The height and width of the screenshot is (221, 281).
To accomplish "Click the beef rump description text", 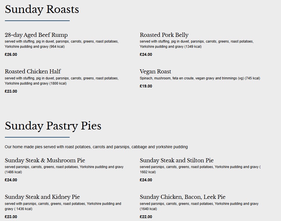I will pyautogui.click(x=62, y=44).
